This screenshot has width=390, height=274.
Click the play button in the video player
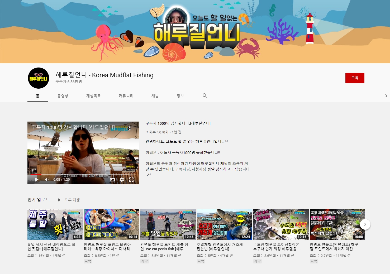click(37, 180)
